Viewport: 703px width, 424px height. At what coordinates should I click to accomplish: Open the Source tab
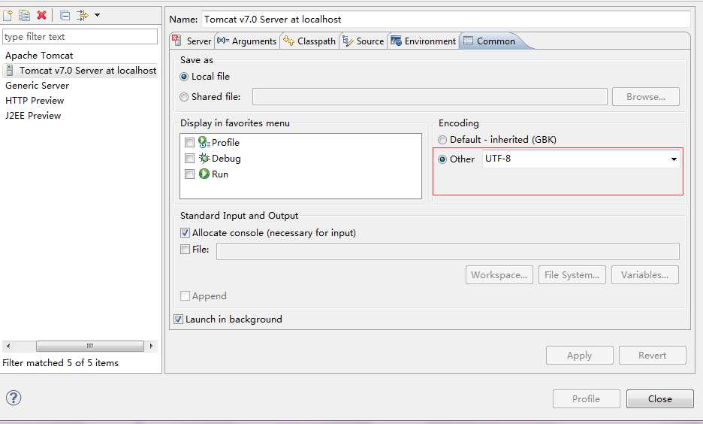pos(364,41)
